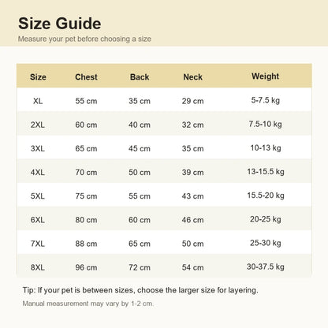328x328 pixels.
Task: Select the Weight column header
Action: click(266, 76)
